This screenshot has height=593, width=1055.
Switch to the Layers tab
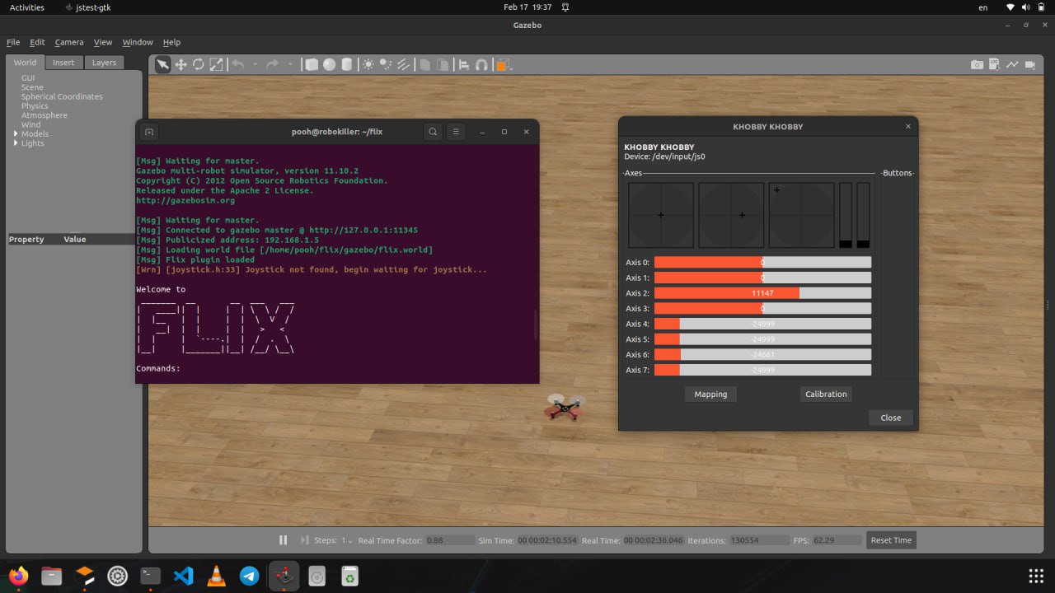coord(104,63)
